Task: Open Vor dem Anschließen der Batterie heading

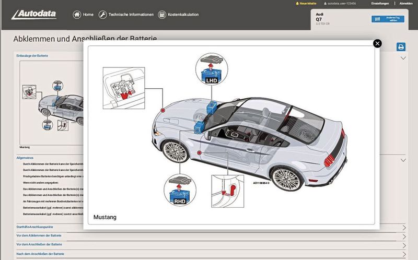Action: [39, 244]
